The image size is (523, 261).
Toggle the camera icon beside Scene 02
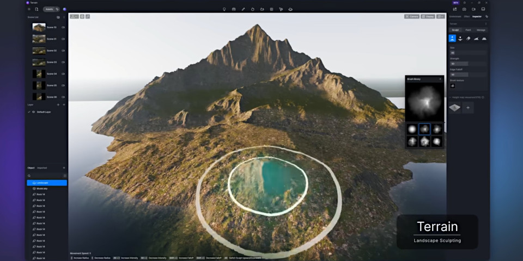63,51
